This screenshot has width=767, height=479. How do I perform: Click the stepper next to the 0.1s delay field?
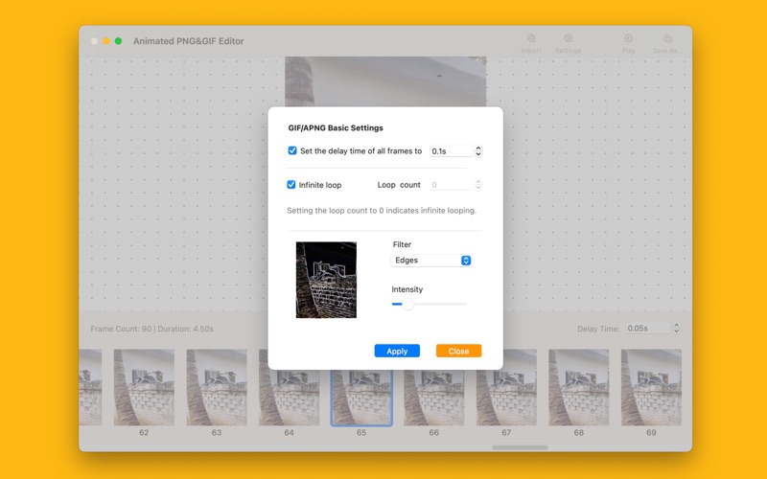pos(478,151)
